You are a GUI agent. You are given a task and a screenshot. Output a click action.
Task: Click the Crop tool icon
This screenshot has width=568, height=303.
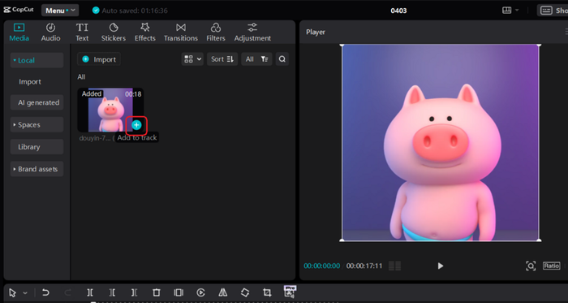point(267,292)
